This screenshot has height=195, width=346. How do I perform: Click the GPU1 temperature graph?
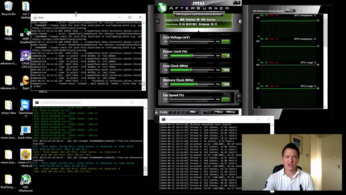click(288, 27)
